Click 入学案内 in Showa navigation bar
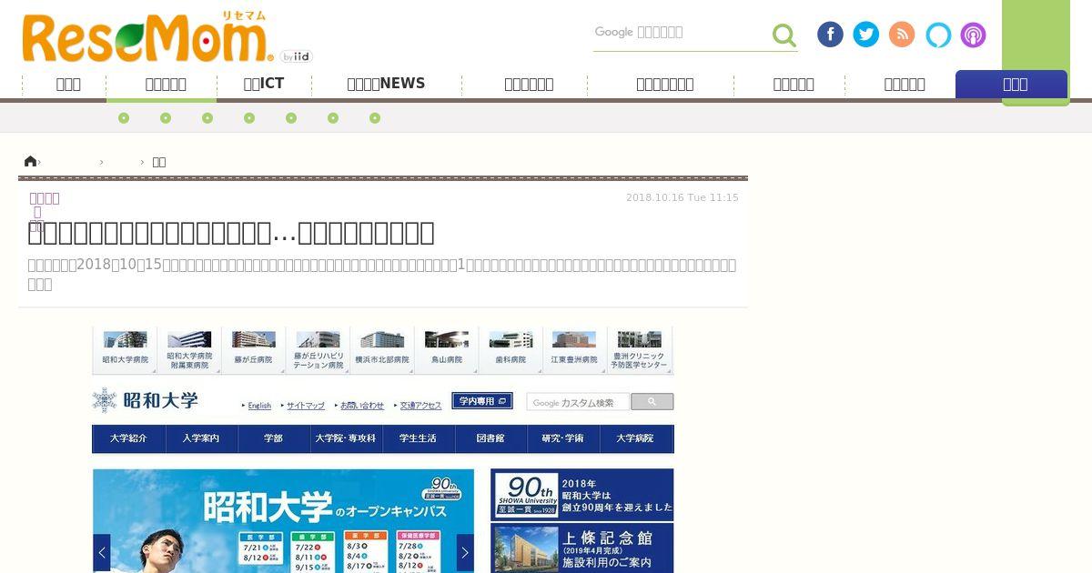The width and height of the screenshot is (1092, 573). click(201, 438)
